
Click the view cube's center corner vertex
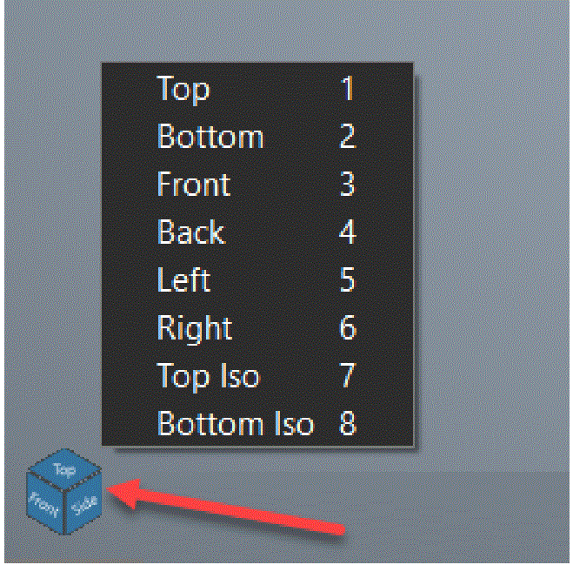pos(64,489)
